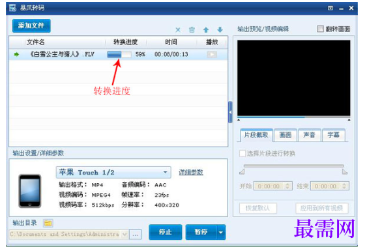Click the 23fps frame rate value
This screenshot has height=249, width=367.
[162, 195]
